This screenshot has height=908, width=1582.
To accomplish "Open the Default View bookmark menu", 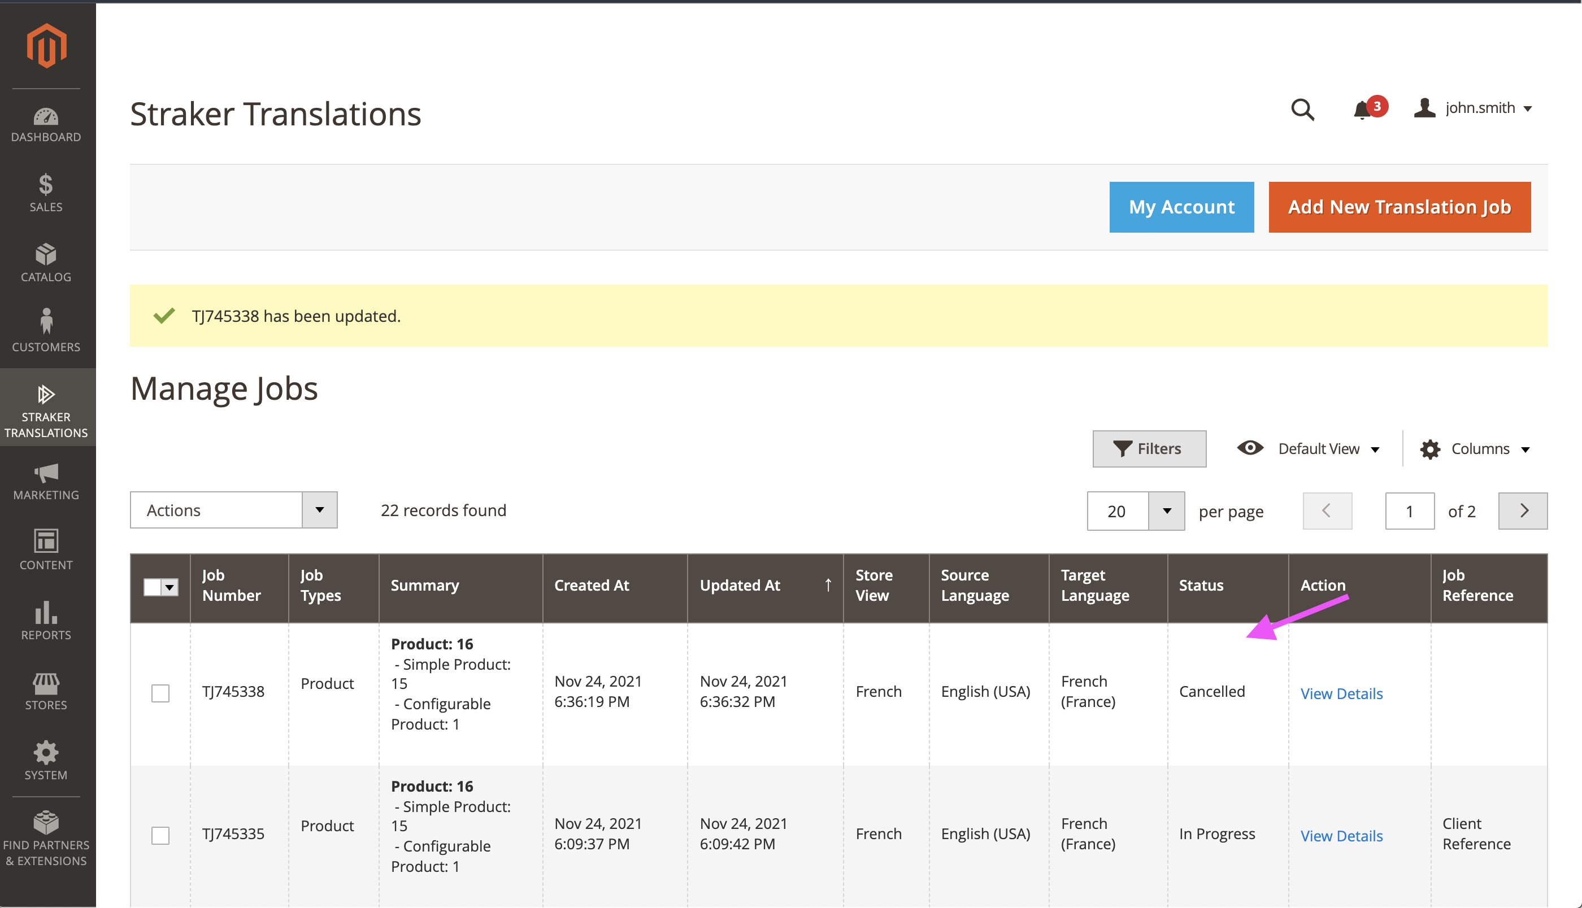I will (x=1309, y=448).
